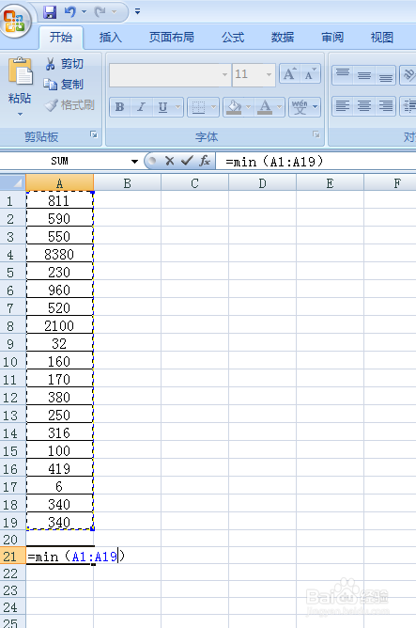Open the 审阅 ribbon tab

(x=332, y=38)
